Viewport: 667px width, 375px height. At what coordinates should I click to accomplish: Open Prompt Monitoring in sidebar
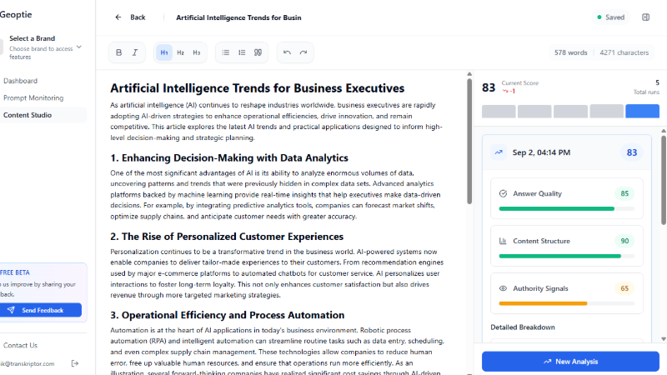(33, 97)
